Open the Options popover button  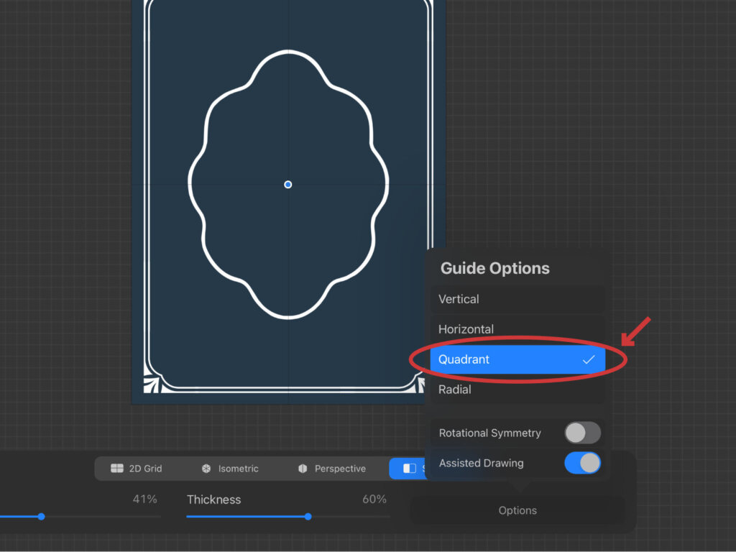(x=517, y=510)
